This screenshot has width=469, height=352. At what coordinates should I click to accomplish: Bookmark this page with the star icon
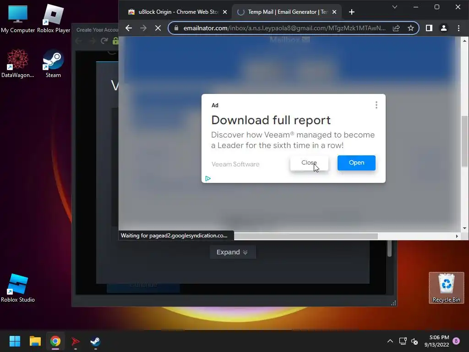(x=411, y=28)
